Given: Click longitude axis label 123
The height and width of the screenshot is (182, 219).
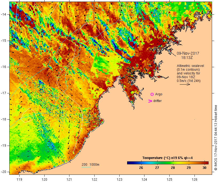Looking at the screenshot, I should [119, 179].
